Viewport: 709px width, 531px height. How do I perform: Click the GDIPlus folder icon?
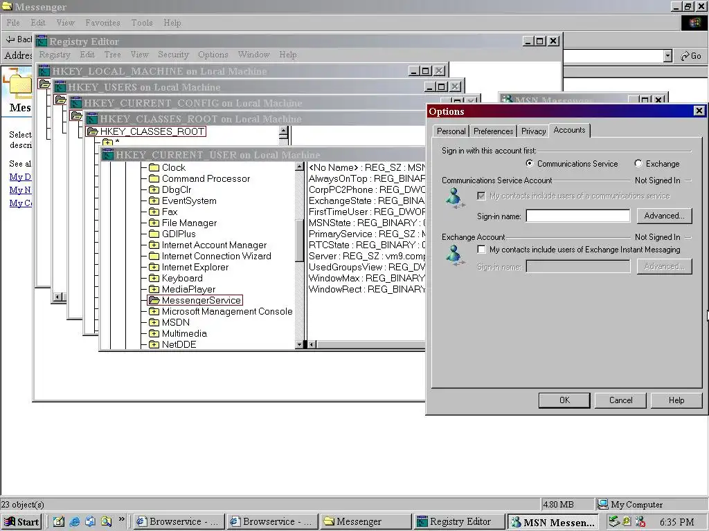tap(154, 234)
